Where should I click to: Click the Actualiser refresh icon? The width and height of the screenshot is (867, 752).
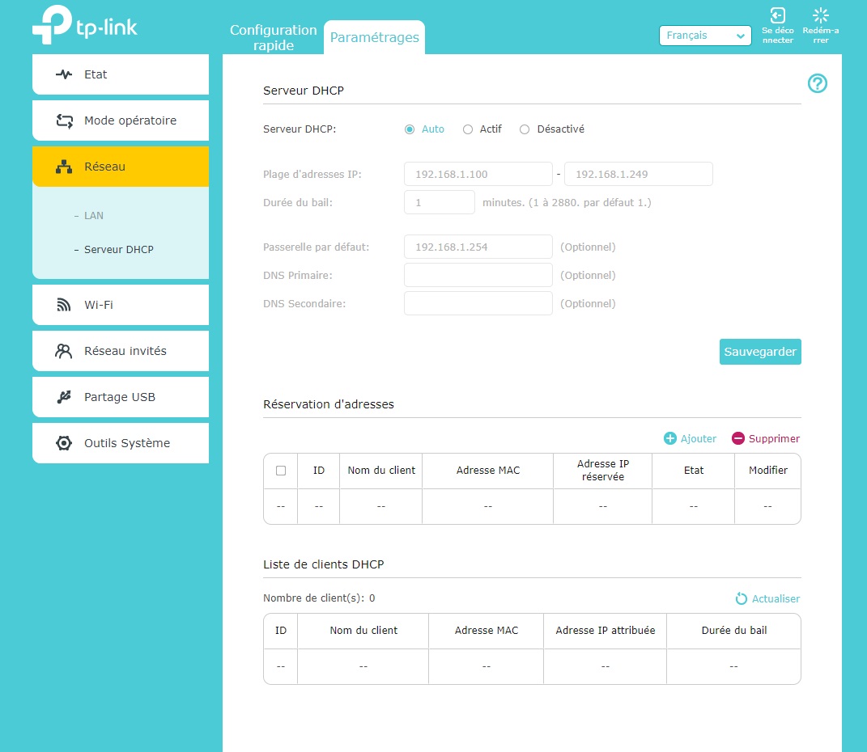[741, 599]
